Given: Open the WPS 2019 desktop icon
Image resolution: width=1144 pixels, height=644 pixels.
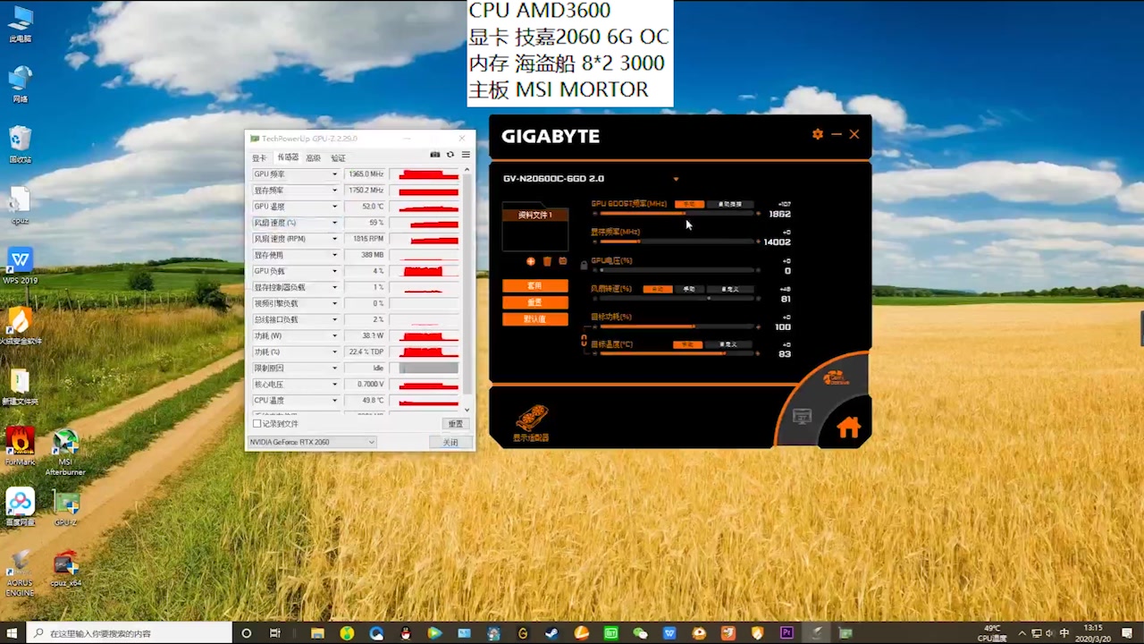Looking at the screenshot, I should coord(20,267).
